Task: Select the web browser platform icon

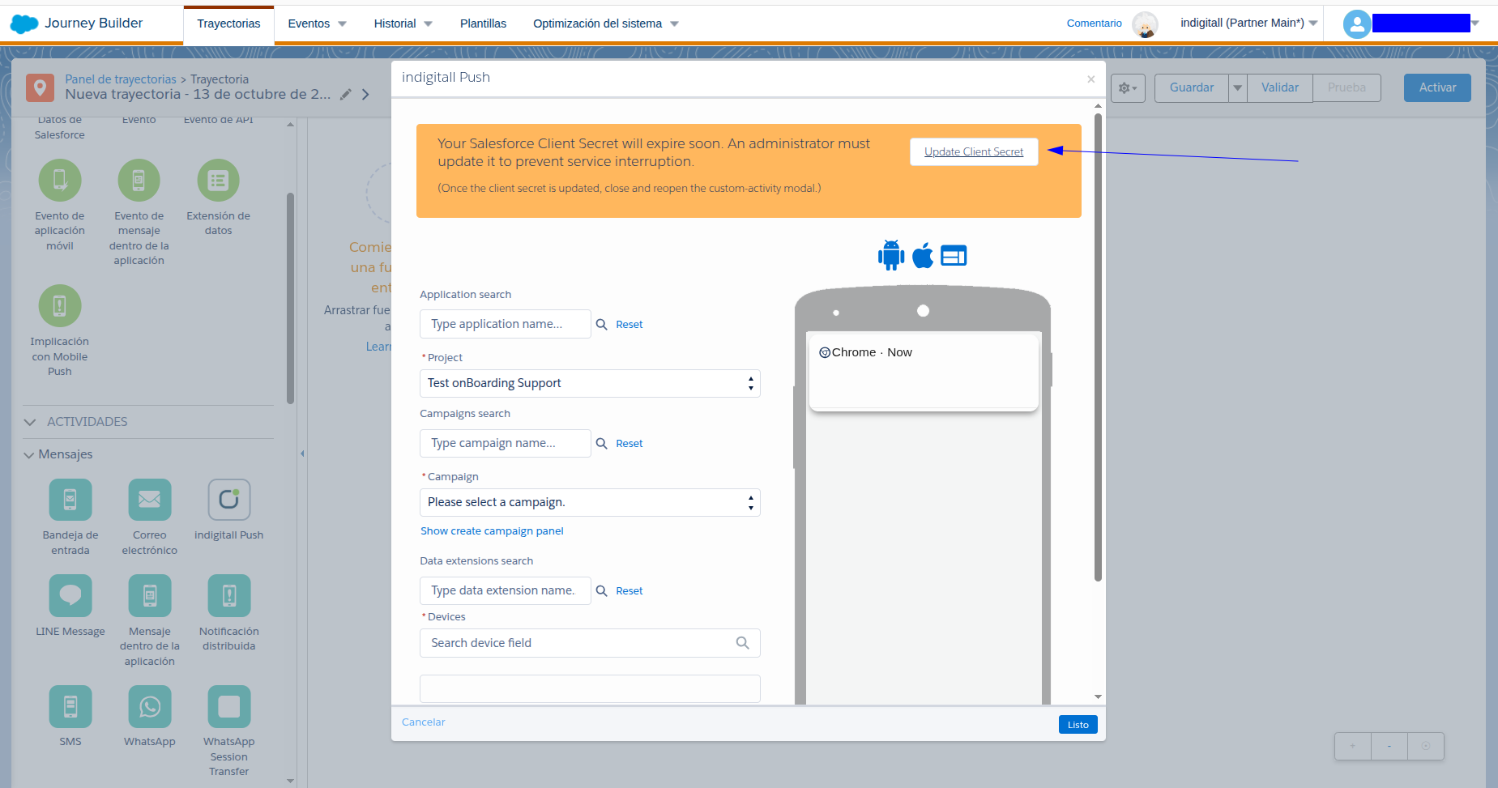Action: [954, 255]
